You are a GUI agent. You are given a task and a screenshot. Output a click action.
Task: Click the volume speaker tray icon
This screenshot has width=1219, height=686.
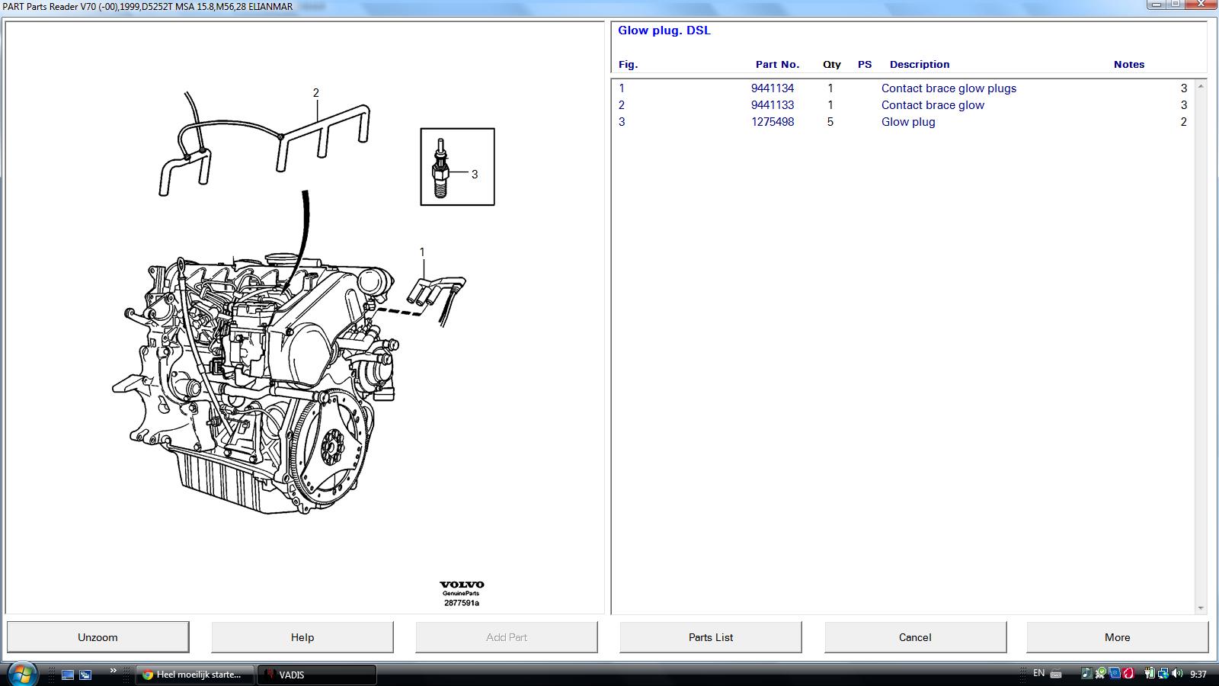(1176, 673)
